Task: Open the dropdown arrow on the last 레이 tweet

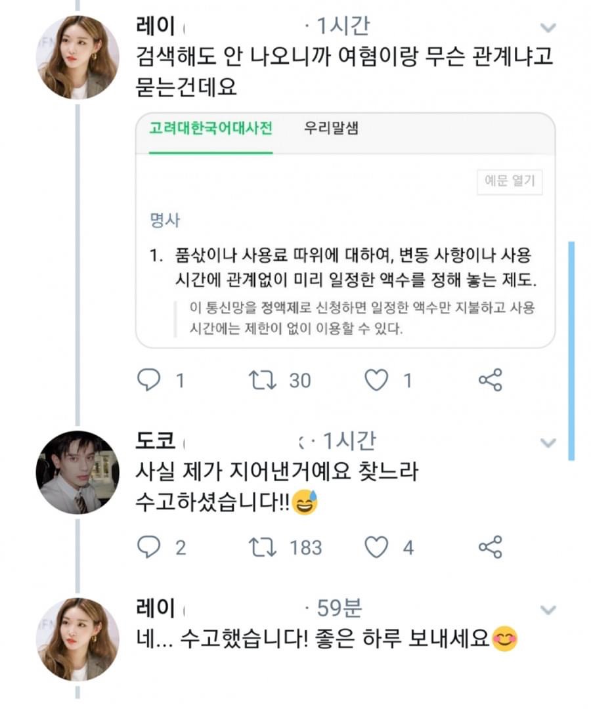Action: (x=547, y=611)
